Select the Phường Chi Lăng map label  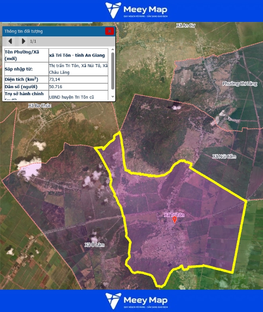(239, 83)
